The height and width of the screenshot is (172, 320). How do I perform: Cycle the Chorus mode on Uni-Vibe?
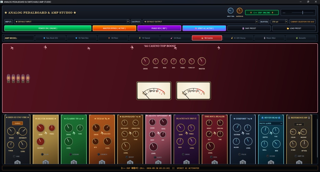tap(17, 123)
